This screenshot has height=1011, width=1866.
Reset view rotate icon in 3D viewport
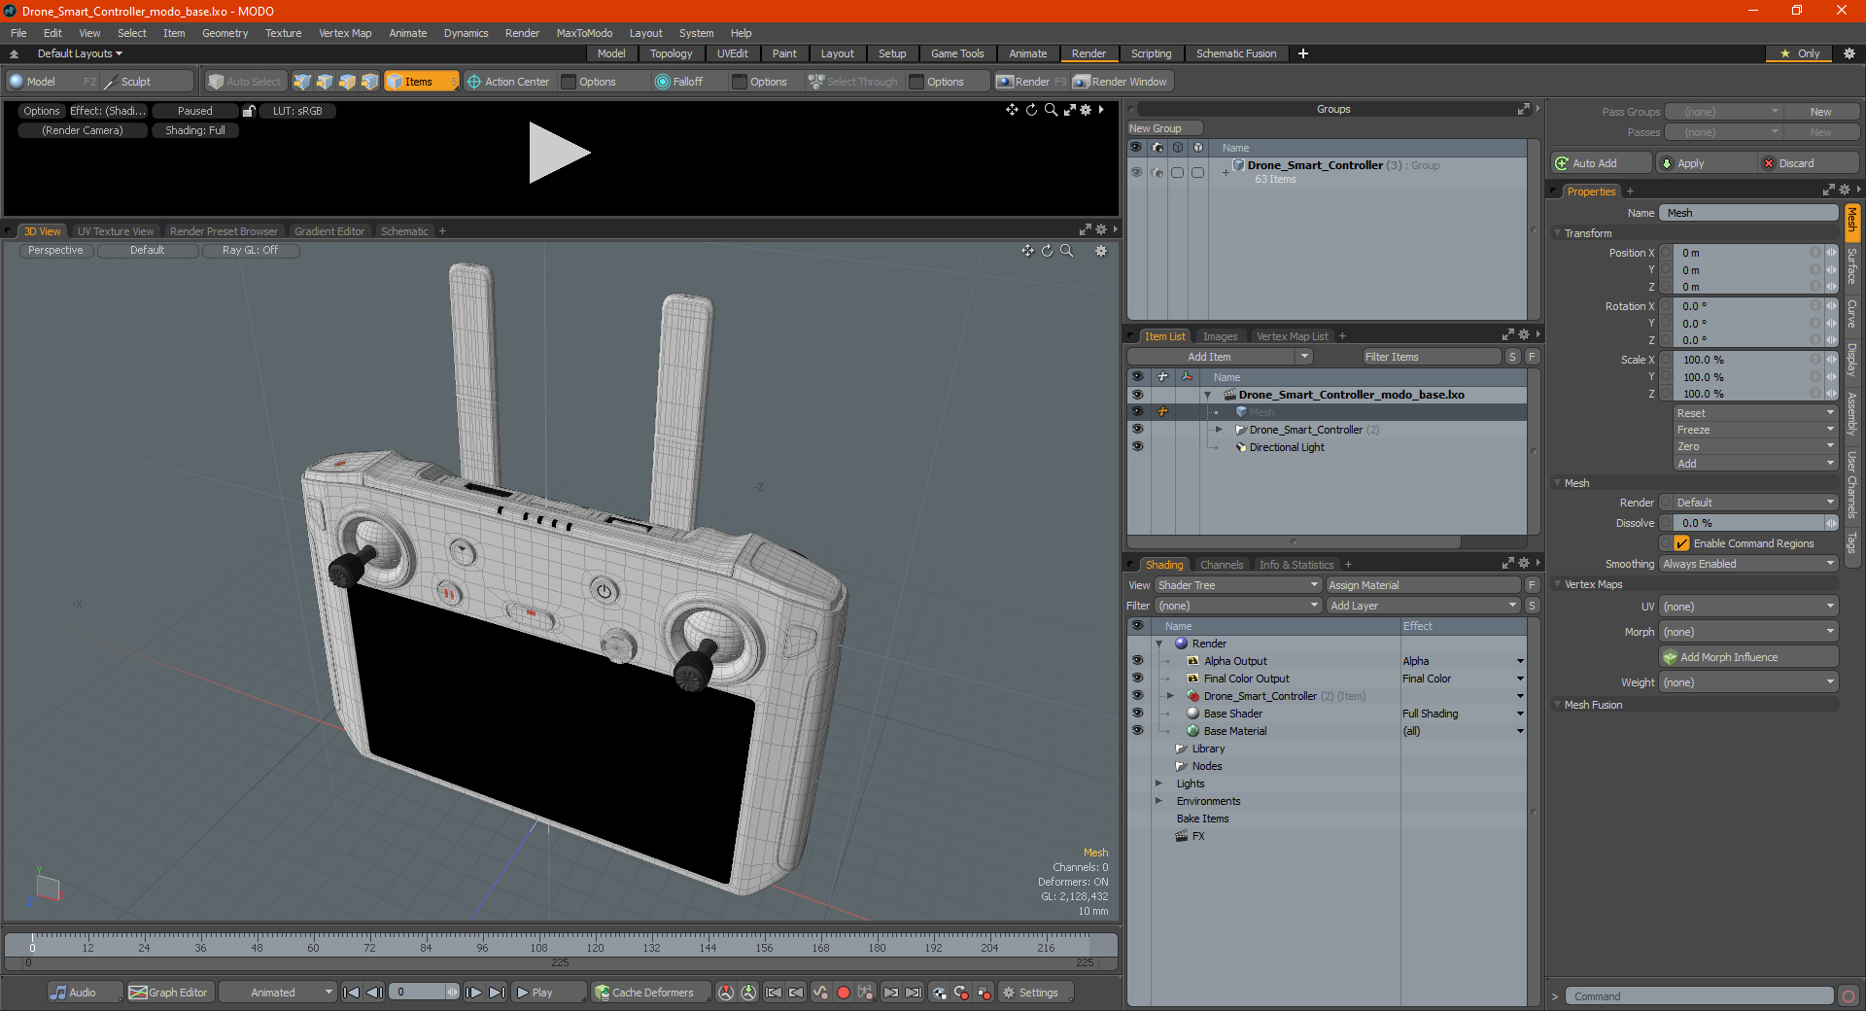[1047, 251]
